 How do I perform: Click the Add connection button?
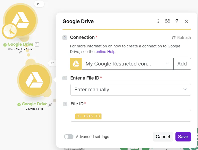[x=182, y=64]
